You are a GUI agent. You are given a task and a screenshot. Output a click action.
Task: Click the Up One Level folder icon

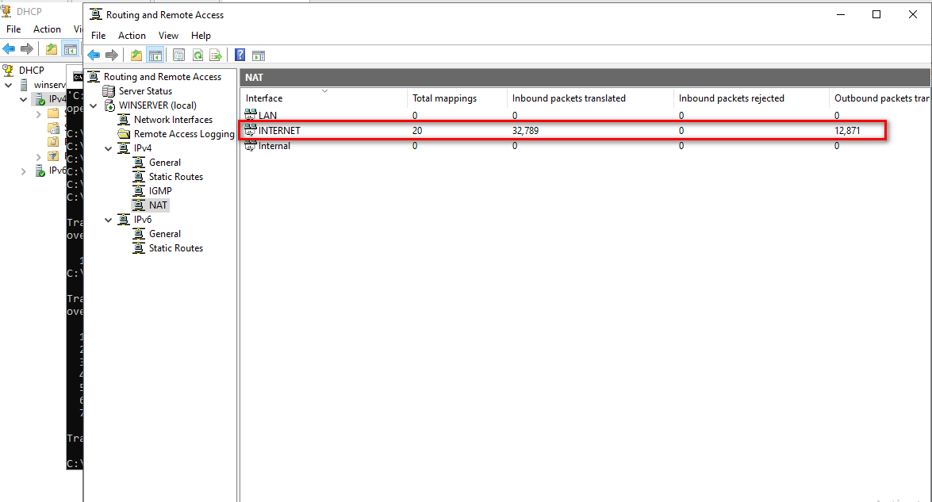(136, 55)
